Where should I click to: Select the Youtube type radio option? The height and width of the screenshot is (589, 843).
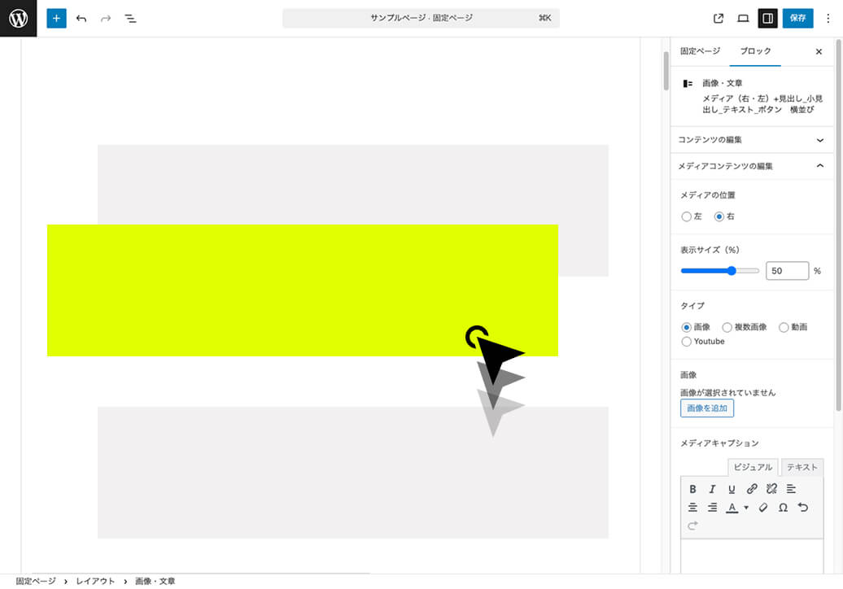686,342
